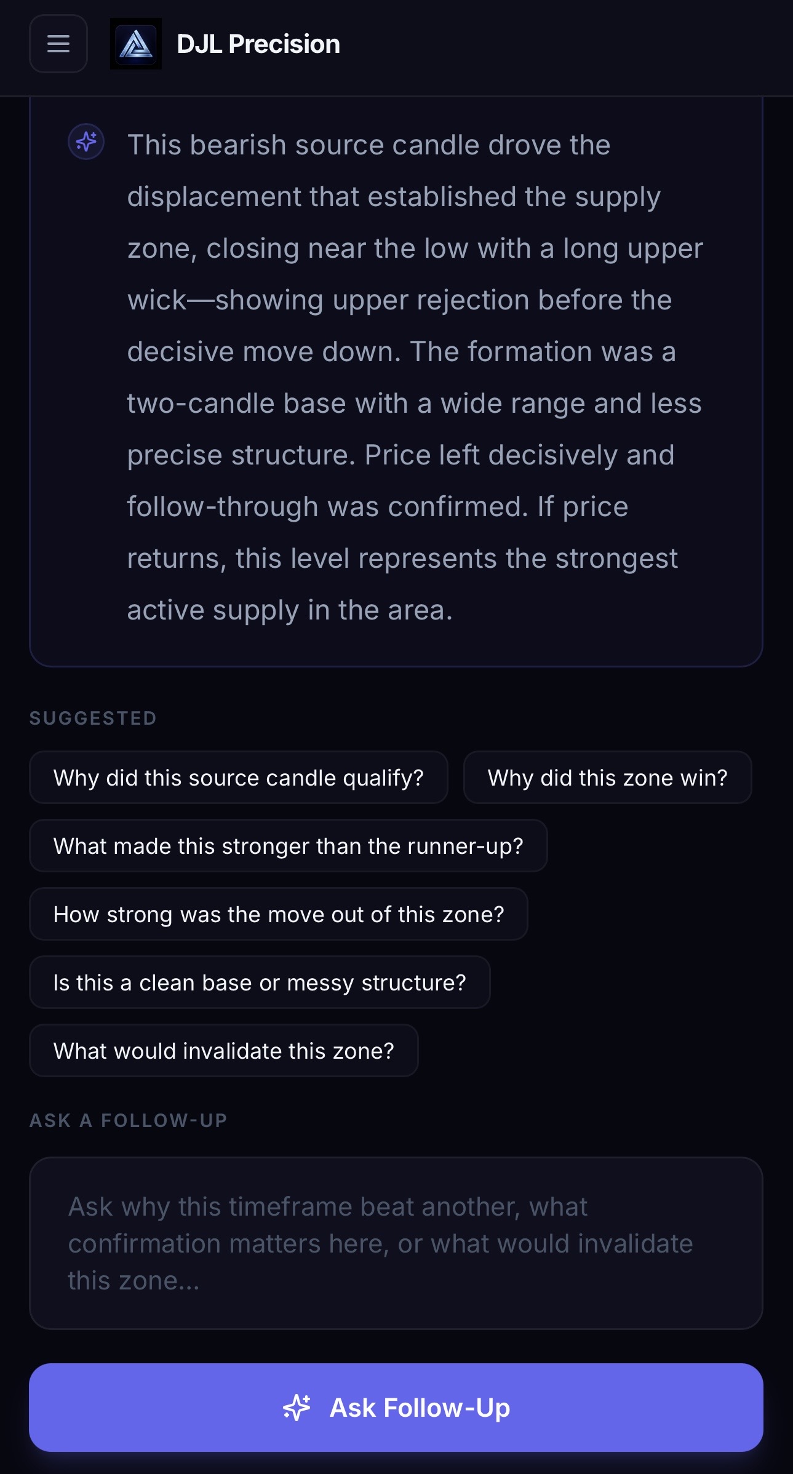The height and width of the screenshot is (1474, 793).
Task: Tap the ASK A FOLLOW-UP section header
Action: click(128, 1120)
